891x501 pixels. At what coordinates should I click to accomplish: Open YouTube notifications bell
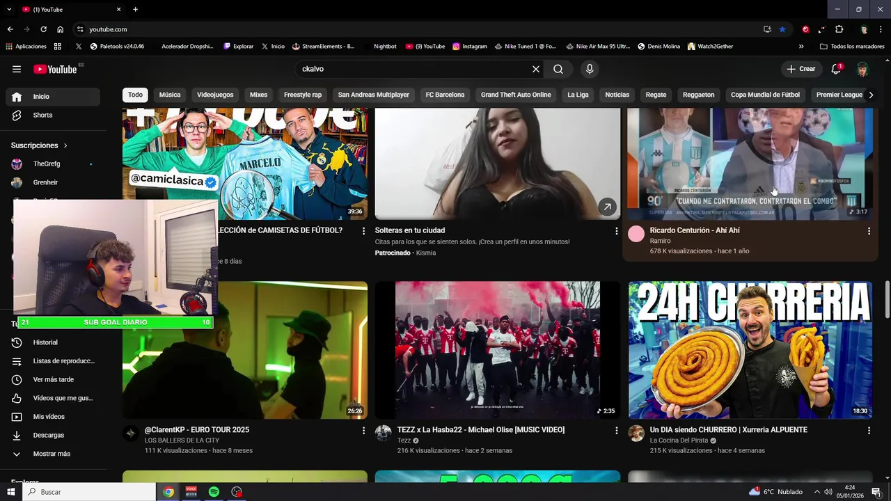836,69
